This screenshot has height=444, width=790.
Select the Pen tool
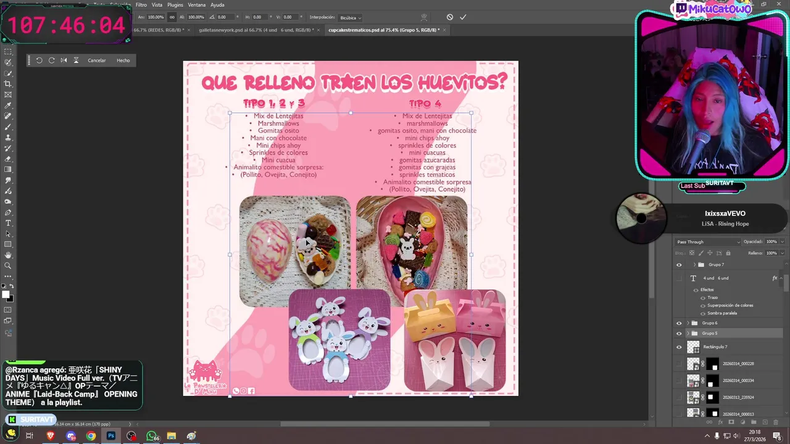pyautogui.click(x=8, y=212)
